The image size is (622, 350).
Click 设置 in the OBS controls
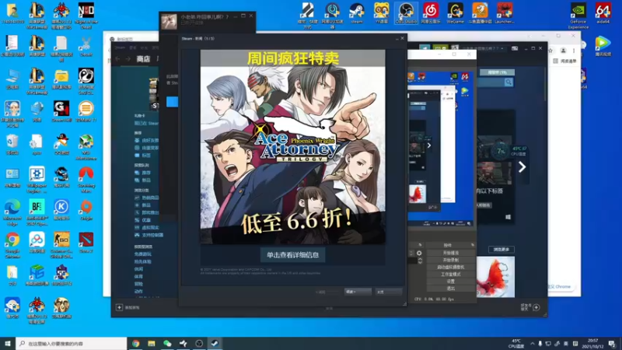point(451,282)
